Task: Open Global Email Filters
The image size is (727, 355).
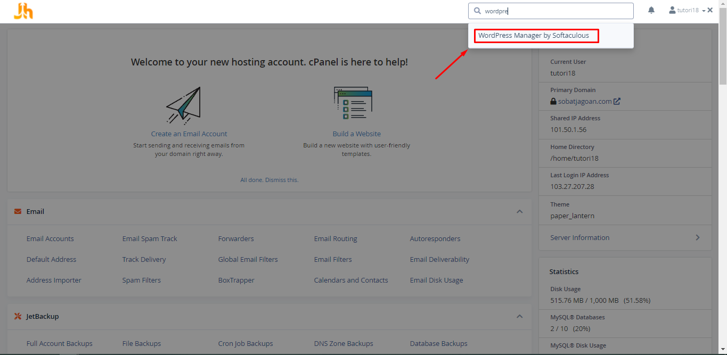Action: click(248, 259)
